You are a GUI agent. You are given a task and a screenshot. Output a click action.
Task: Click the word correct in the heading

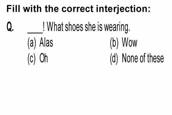point(77,9)
